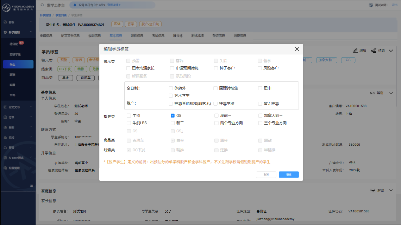The height and width of the screenshot is (225, 401).
Task: Click the sidebar collapse icon at bottom
Action: [x=32, y=185]
